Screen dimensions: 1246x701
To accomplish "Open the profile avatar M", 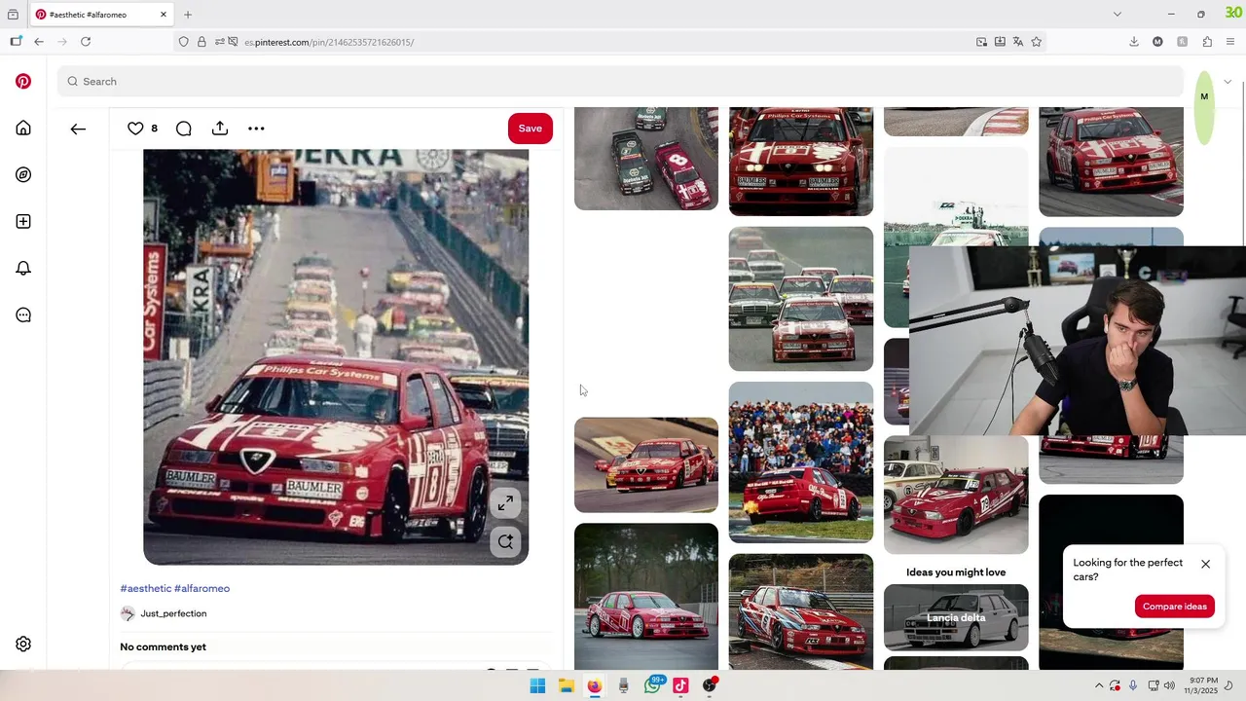I will pos(1204,96).
